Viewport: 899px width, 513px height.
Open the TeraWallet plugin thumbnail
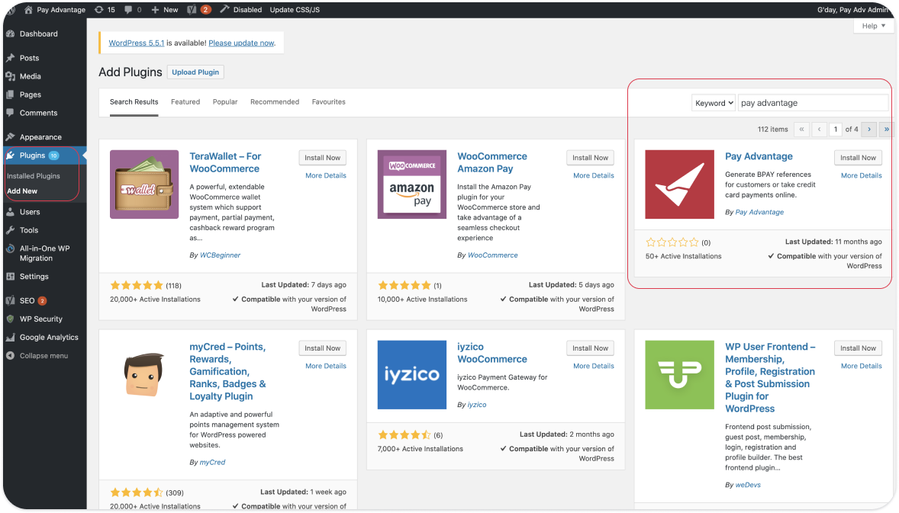(x=144, y=184)
